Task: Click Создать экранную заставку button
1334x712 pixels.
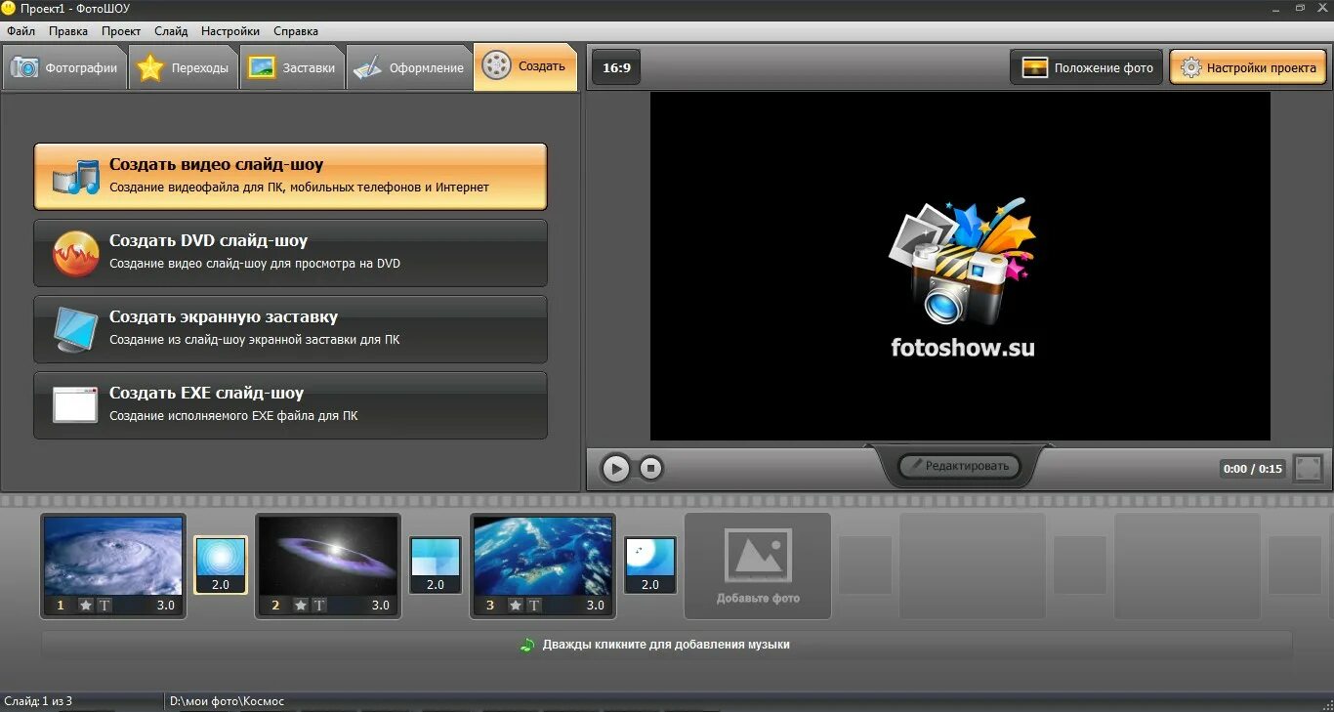Action: [x=290, y=329]
